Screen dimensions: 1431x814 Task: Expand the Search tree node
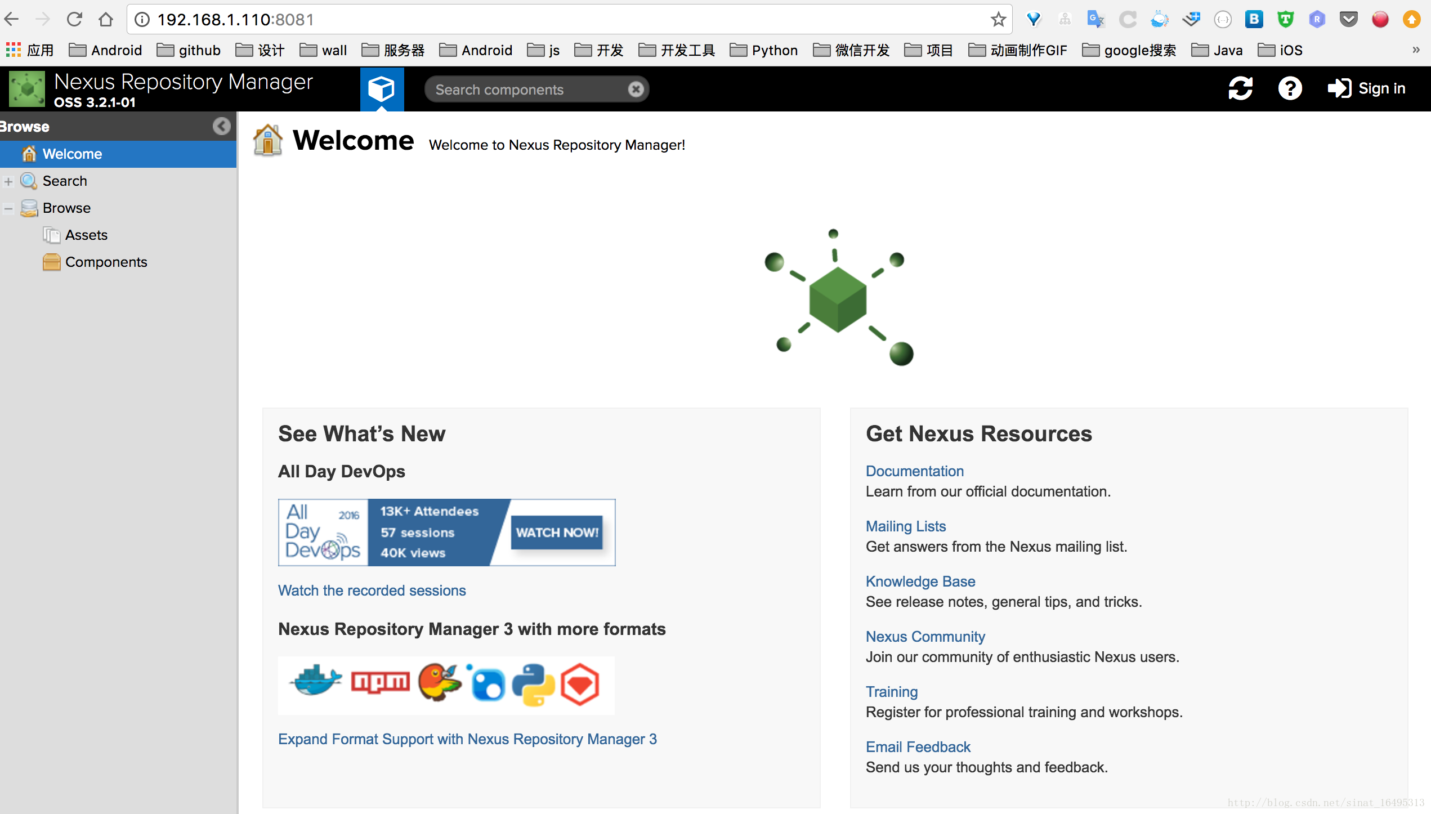point(8,181)
